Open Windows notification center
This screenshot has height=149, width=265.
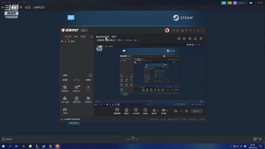tap(261, 146)
